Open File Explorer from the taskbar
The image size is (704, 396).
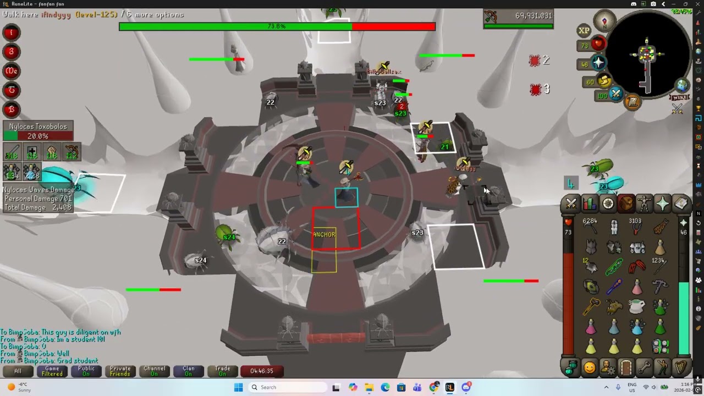click(x=369, y=387)
